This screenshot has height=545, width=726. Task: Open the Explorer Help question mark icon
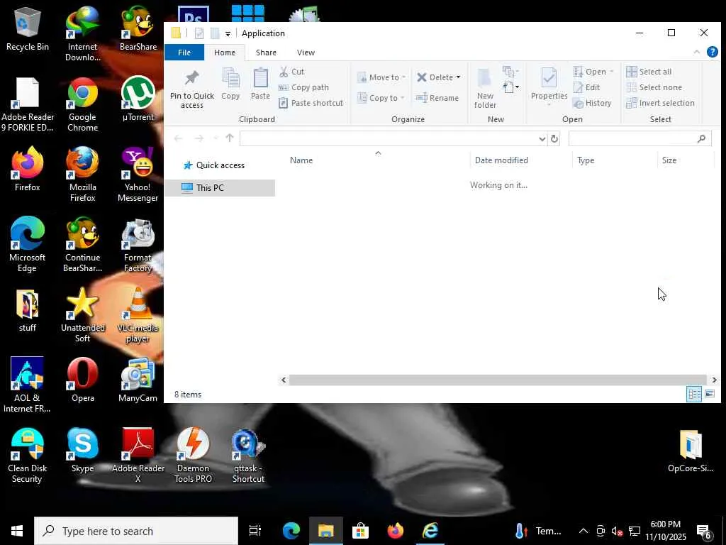[712, 53]
